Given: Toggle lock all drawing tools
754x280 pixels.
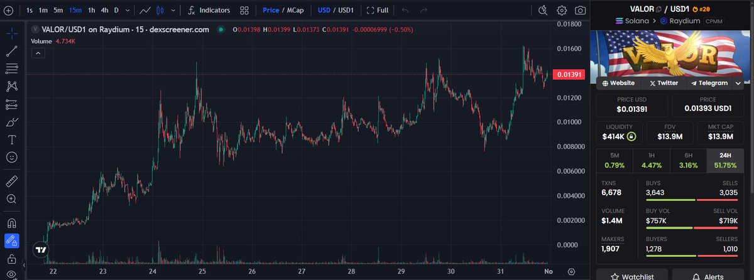Looking at the screenshot, I should pyautogui.click(x=11, y=259).
